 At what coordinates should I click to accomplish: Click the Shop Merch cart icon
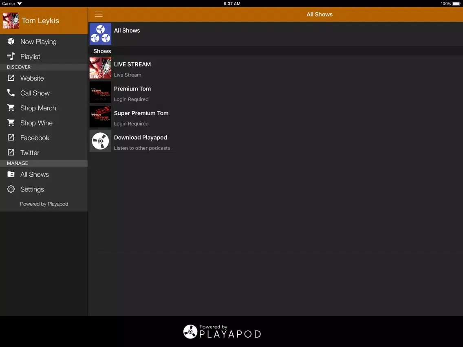pos(11,108)
